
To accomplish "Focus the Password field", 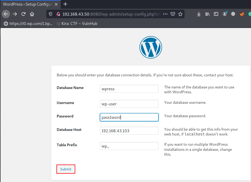I will [x=129, y=117].
